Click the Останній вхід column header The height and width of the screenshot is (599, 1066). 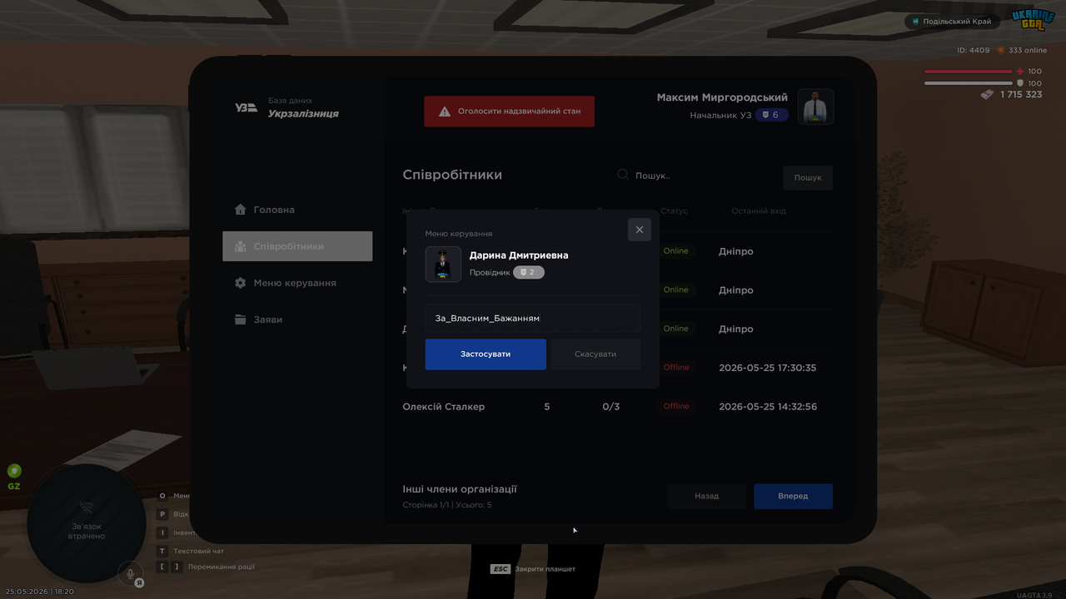(x=759, y=211)
